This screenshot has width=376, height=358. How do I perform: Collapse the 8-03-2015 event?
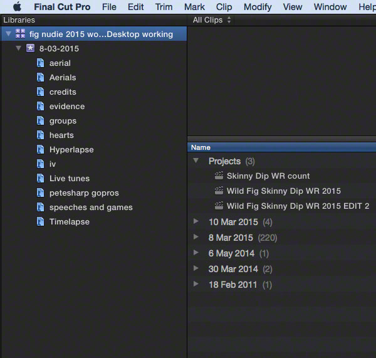18,48
